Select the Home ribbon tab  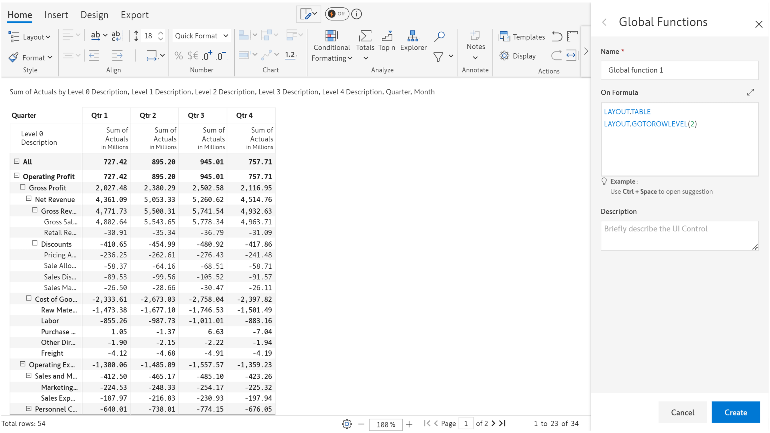point(20,15)
